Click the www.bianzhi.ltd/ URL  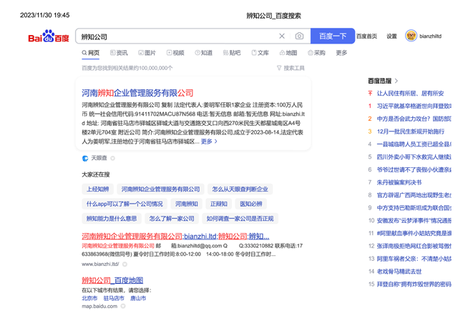pyautogui.click(x=100, y=264)
